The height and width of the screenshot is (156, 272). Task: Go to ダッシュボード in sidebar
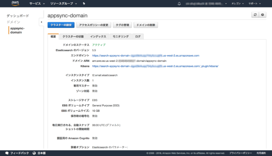[x=18, y=16]
